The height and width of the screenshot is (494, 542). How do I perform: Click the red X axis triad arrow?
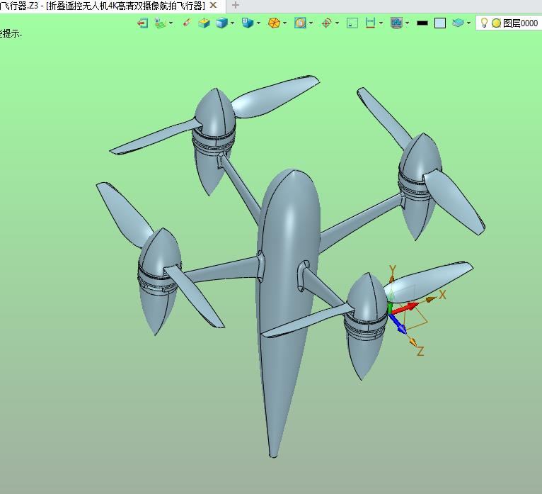pos(405,308)
